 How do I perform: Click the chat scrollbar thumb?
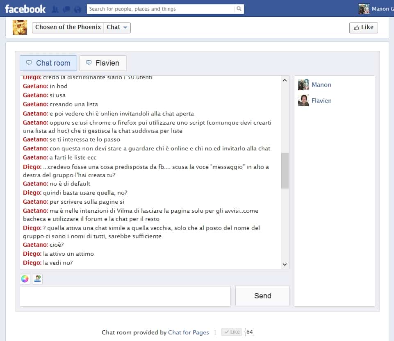tap(285, 170)
